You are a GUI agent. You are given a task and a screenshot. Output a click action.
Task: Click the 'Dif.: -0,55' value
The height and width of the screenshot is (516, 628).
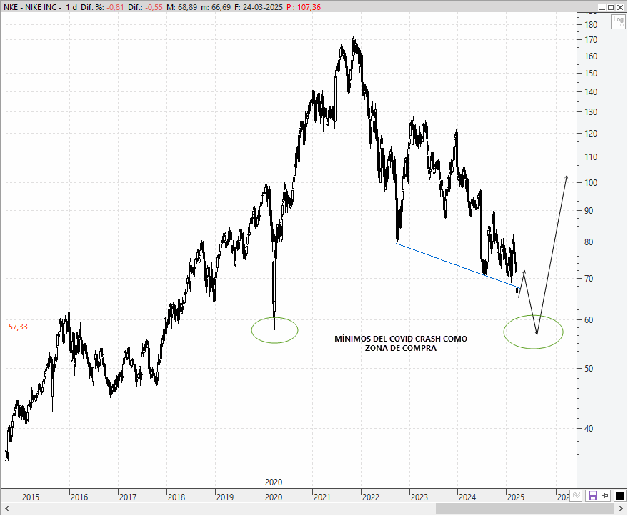(146, 7)
